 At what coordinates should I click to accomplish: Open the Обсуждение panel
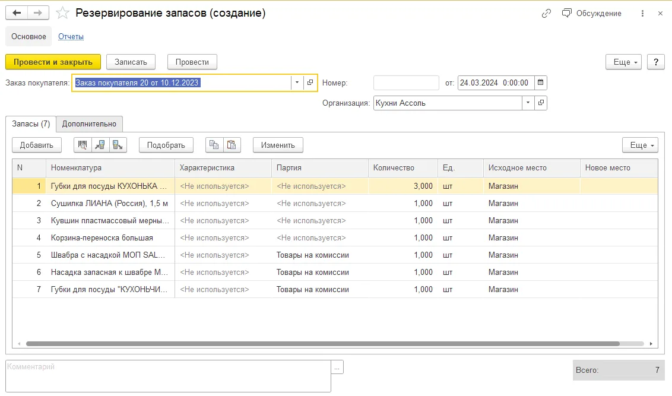[591, 13]
